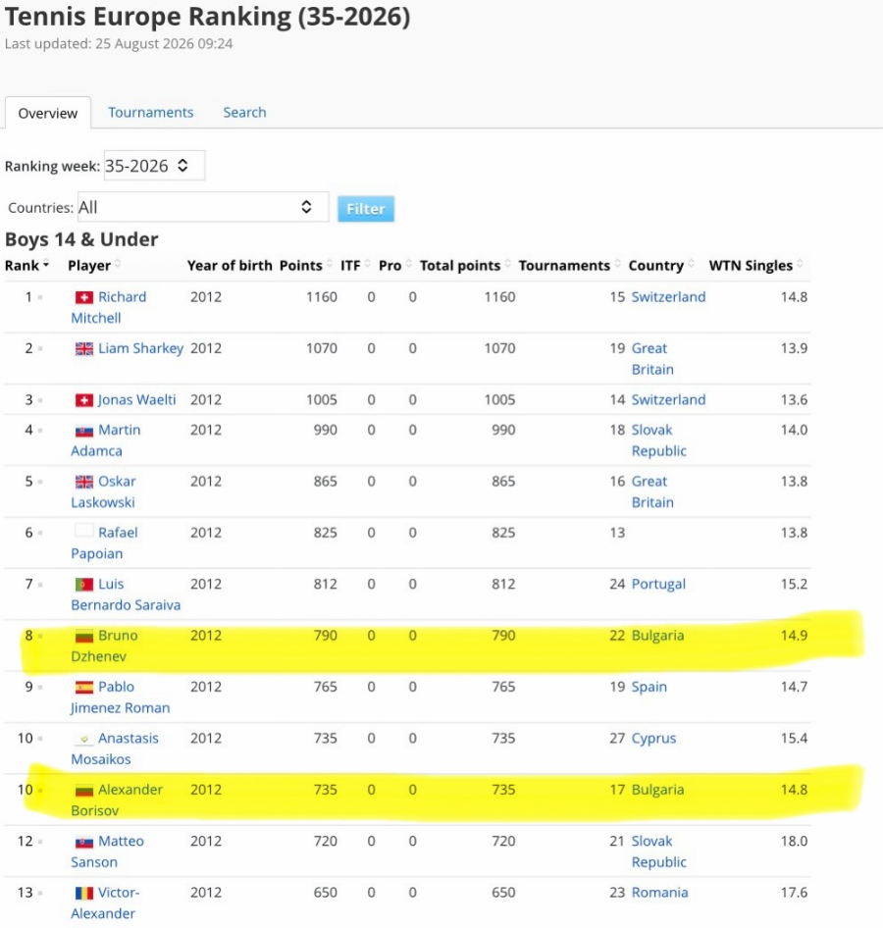Click Spain flag beside Pablo Jimenez Roman
Screen dimensions: 883x928
pyautogui.click(x=84, y=687)
